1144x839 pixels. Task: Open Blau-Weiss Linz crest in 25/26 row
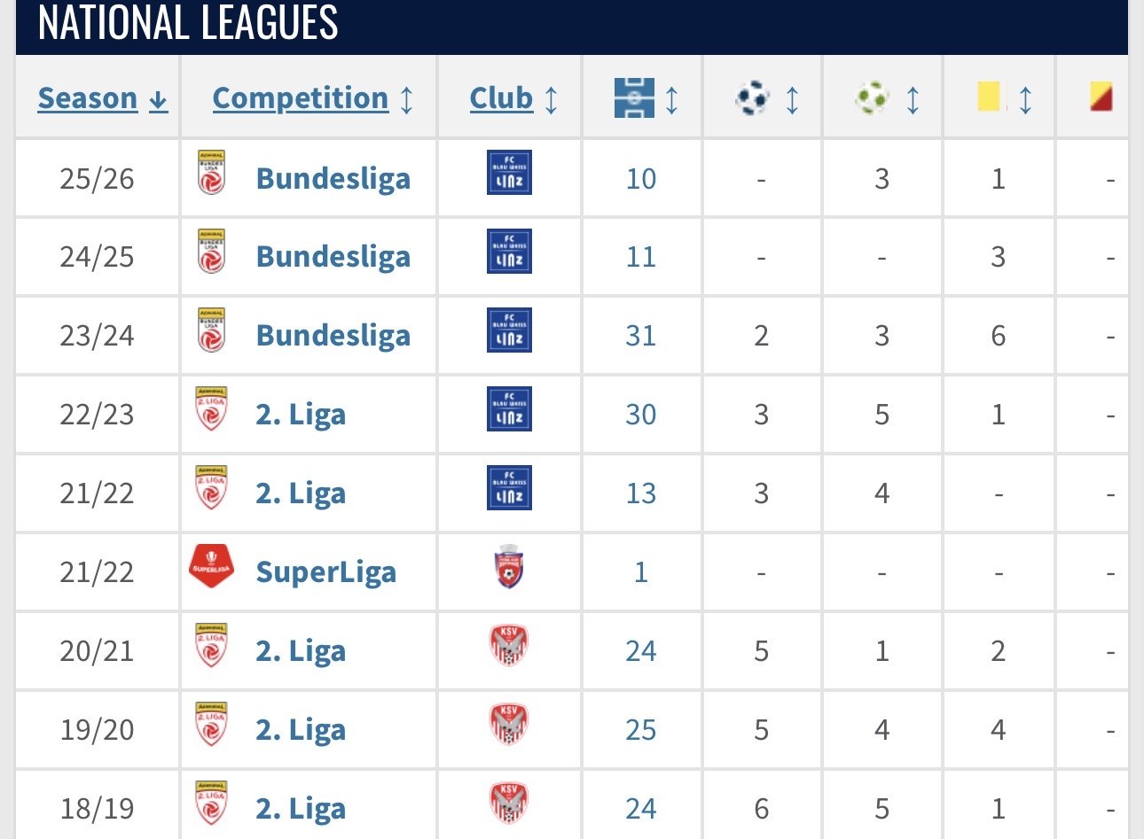pos(509,173)
